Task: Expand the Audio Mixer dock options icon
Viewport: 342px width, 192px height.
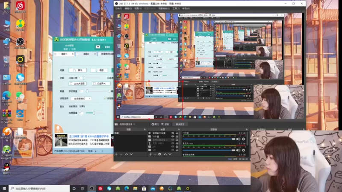Action: tap(247, 130)
